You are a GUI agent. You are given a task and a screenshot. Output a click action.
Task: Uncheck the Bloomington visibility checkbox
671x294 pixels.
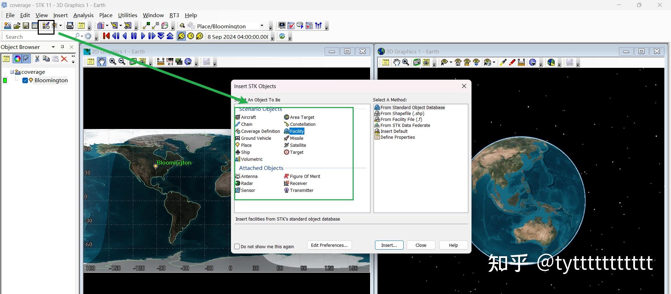(25, 80)
